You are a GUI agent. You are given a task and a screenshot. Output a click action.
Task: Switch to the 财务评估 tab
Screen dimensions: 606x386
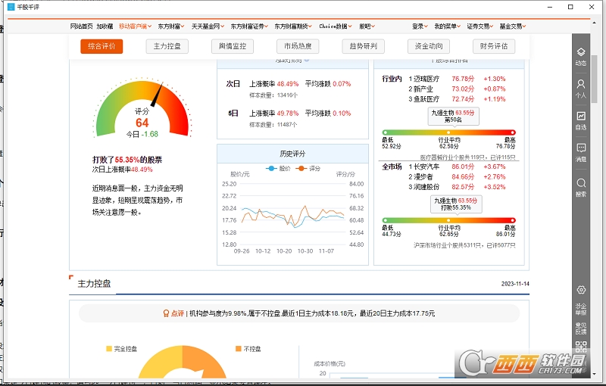point(494,46)
